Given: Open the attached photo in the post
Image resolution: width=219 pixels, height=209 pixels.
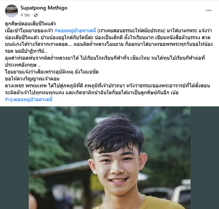Looking at the screenshot, I should click(x=109, y=158).
